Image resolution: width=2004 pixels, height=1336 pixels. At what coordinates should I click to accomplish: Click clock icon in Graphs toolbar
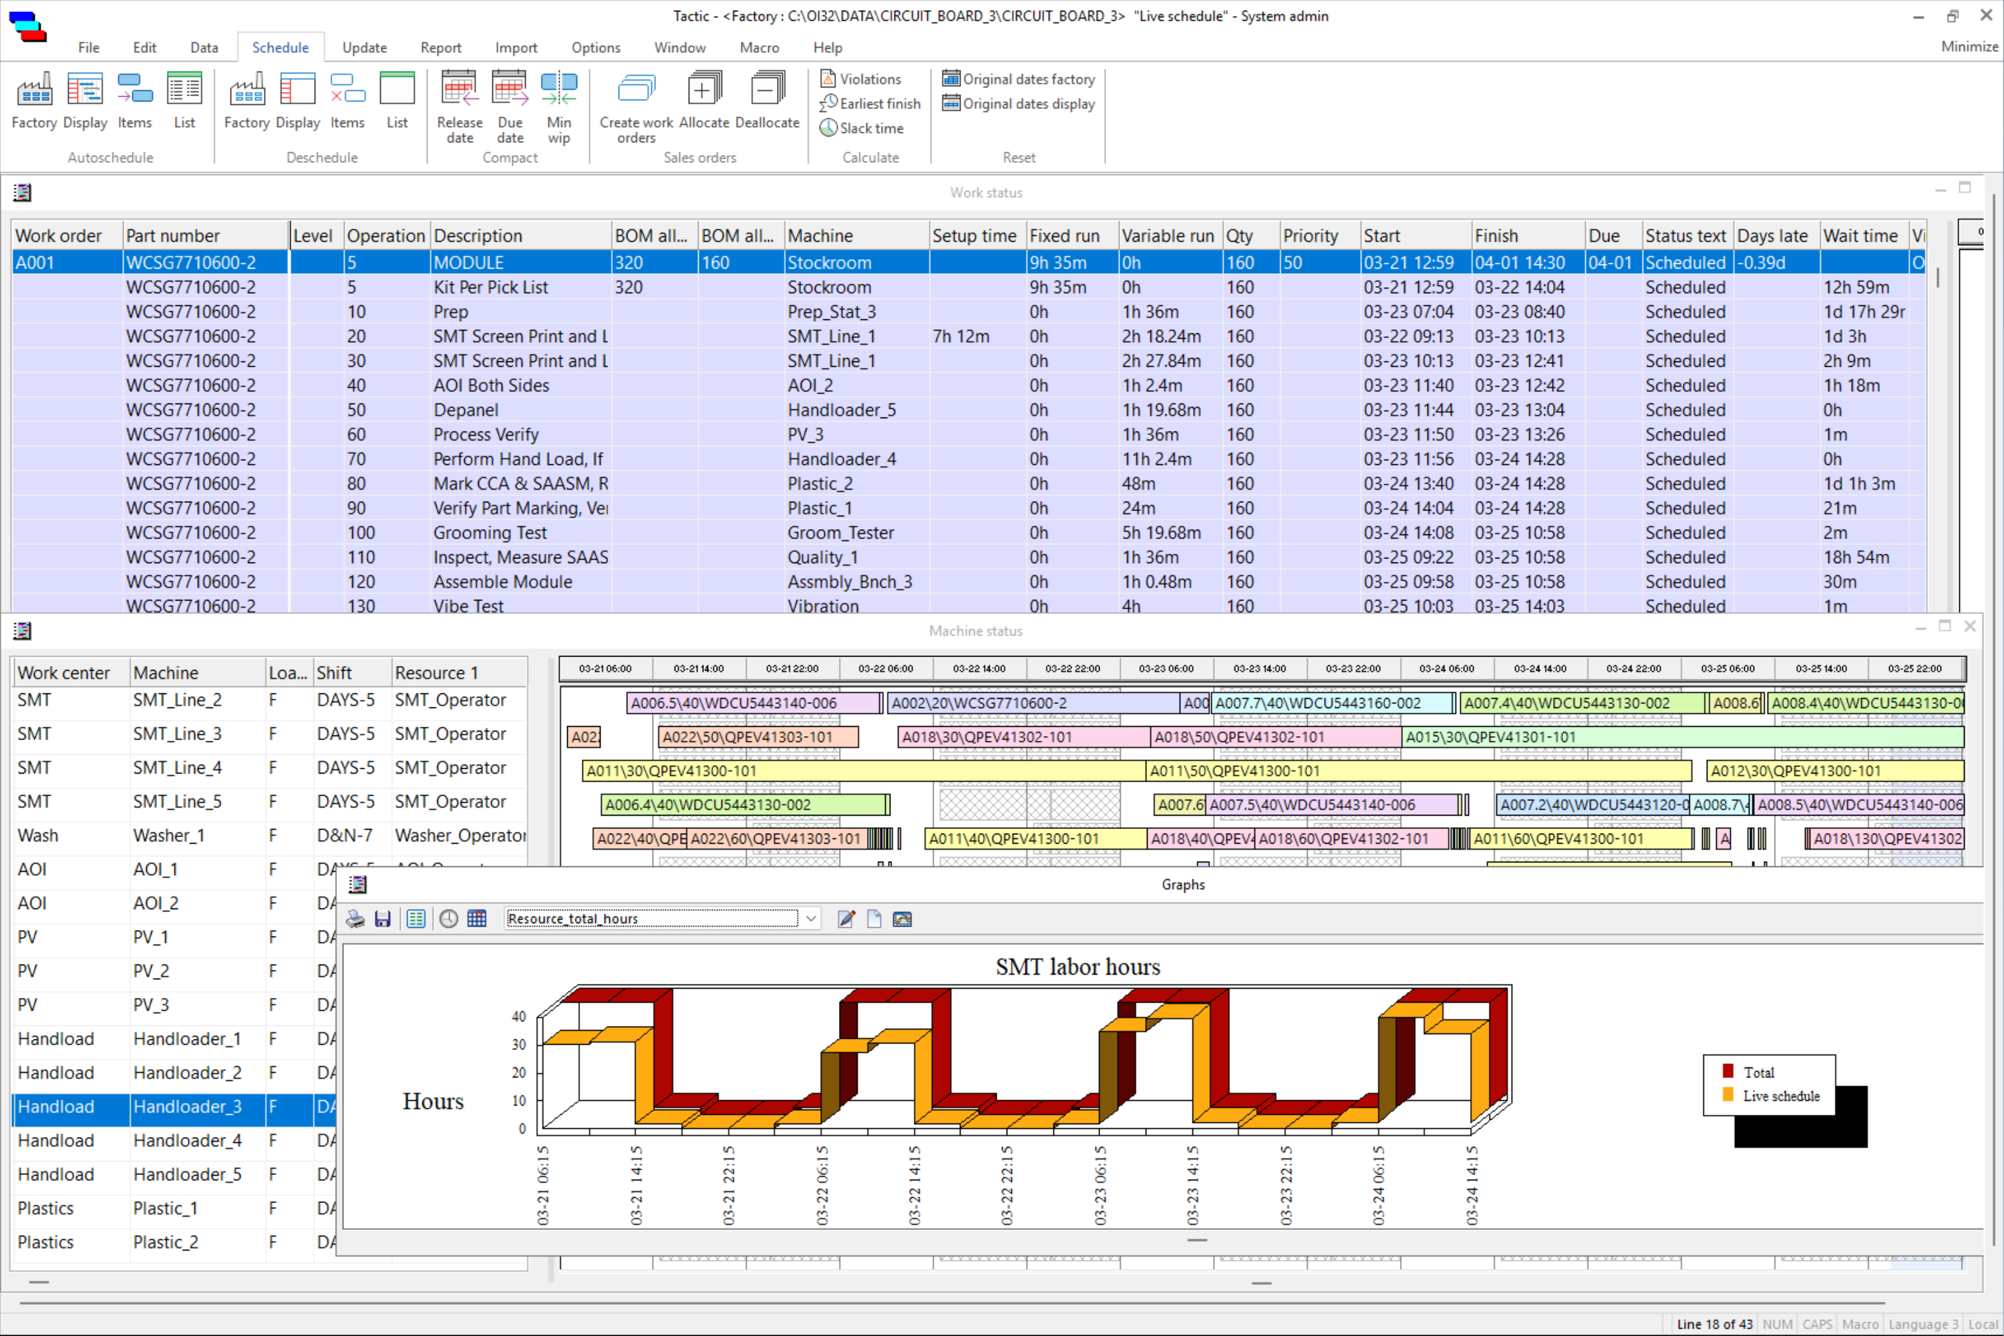448,919
